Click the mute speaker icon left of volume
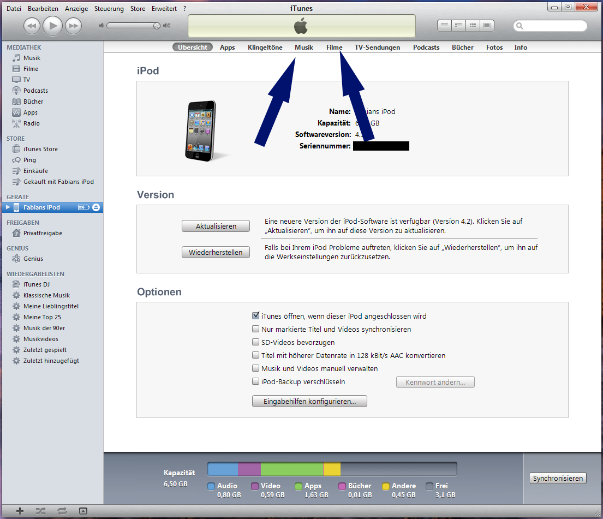 coord(102,26)
